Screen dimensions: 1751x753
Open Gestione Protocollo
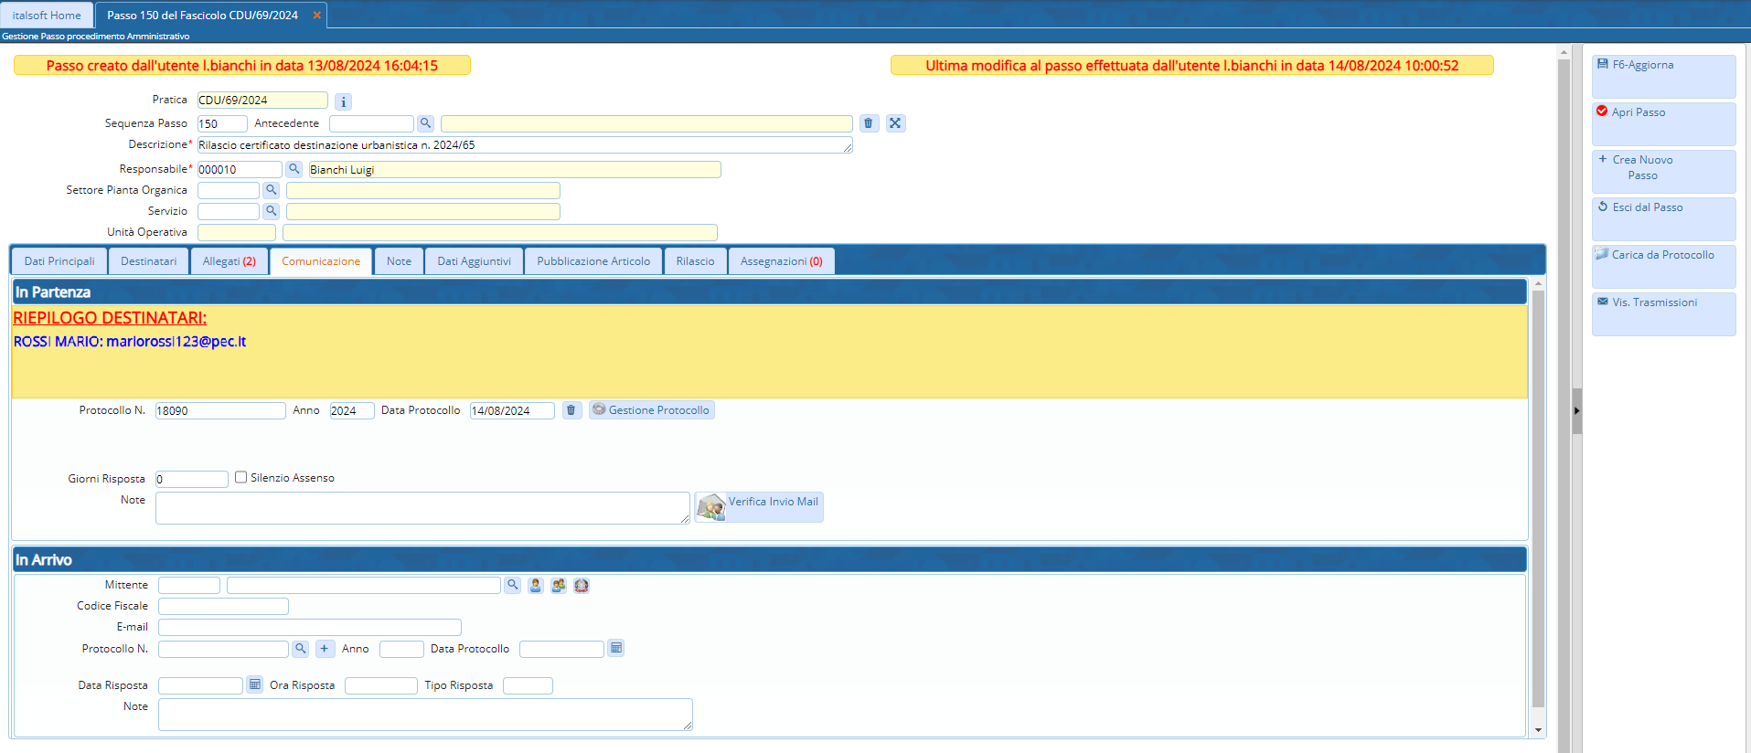click(x=652, y=410)
